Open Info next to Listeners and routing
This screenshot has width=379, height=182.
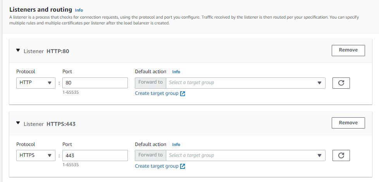[x=79, y=10]
